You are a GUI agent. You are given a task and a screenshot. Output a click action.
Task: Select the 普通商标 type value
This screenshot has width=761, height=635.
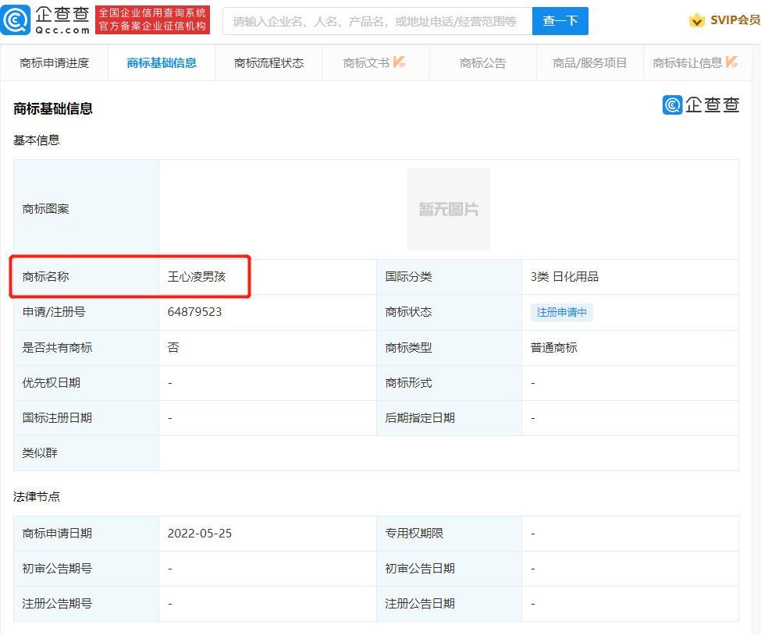pyautogui.click(x=553, y=347)
